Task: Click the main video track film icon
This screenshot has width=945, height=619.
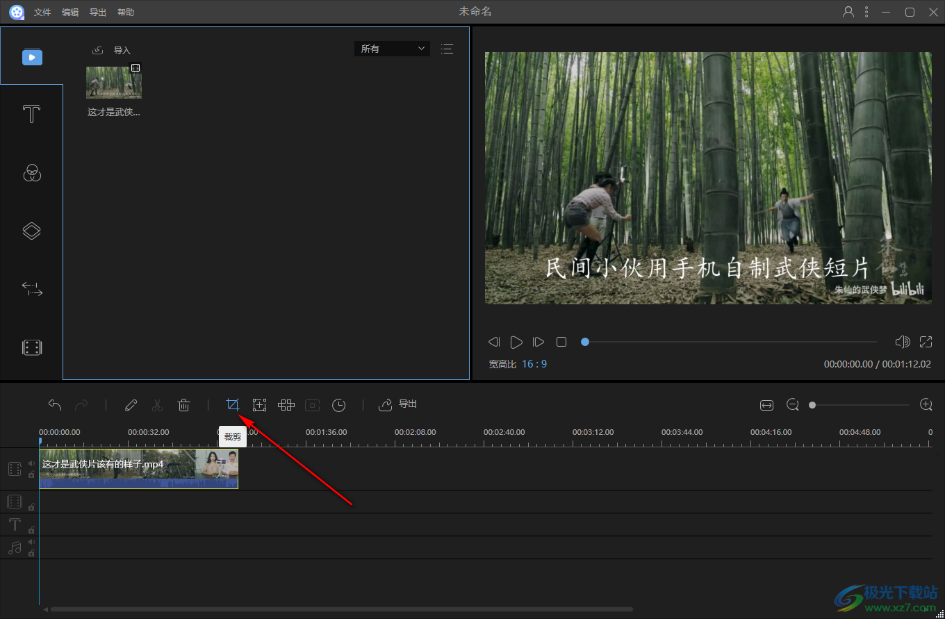Action: [15, 469]
